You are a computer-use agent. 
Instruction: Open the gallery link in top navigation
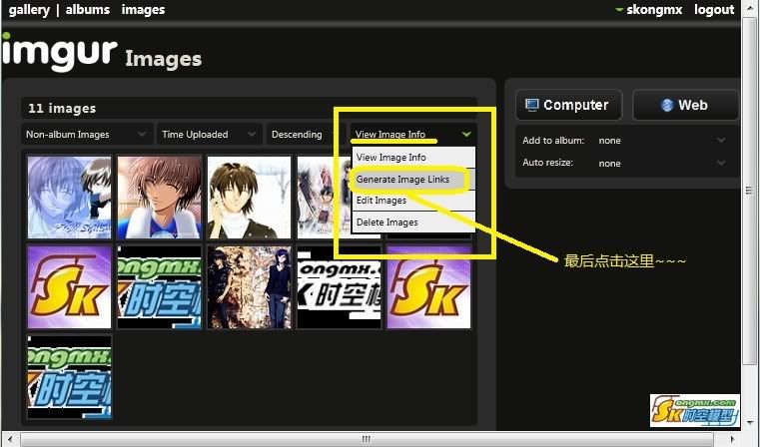click(29, 10)
